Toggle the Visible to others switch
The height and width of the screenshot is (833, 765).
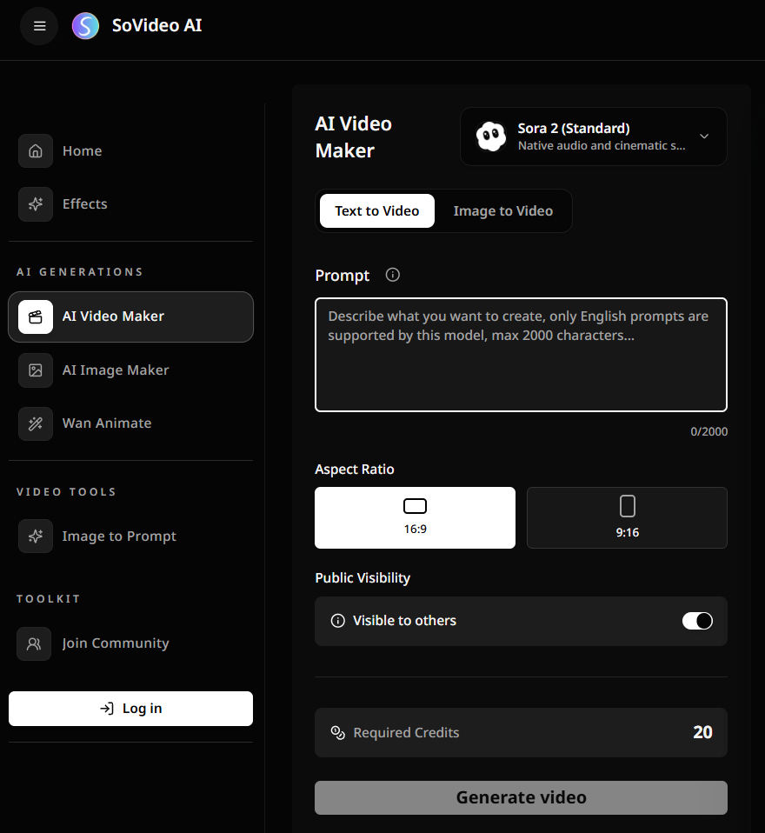(x=697, y=621)
